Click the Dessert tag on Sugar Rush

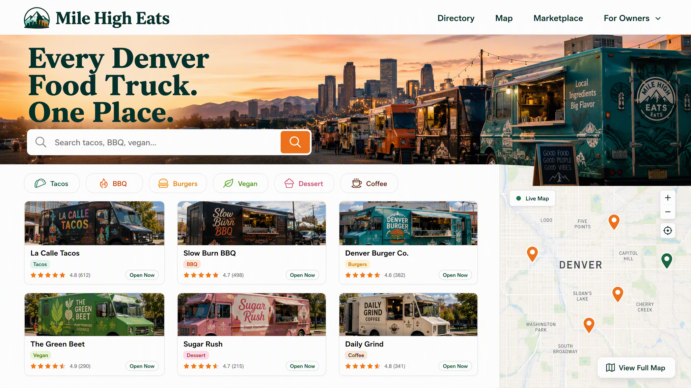pyautogui.click(x=196, y=355)
